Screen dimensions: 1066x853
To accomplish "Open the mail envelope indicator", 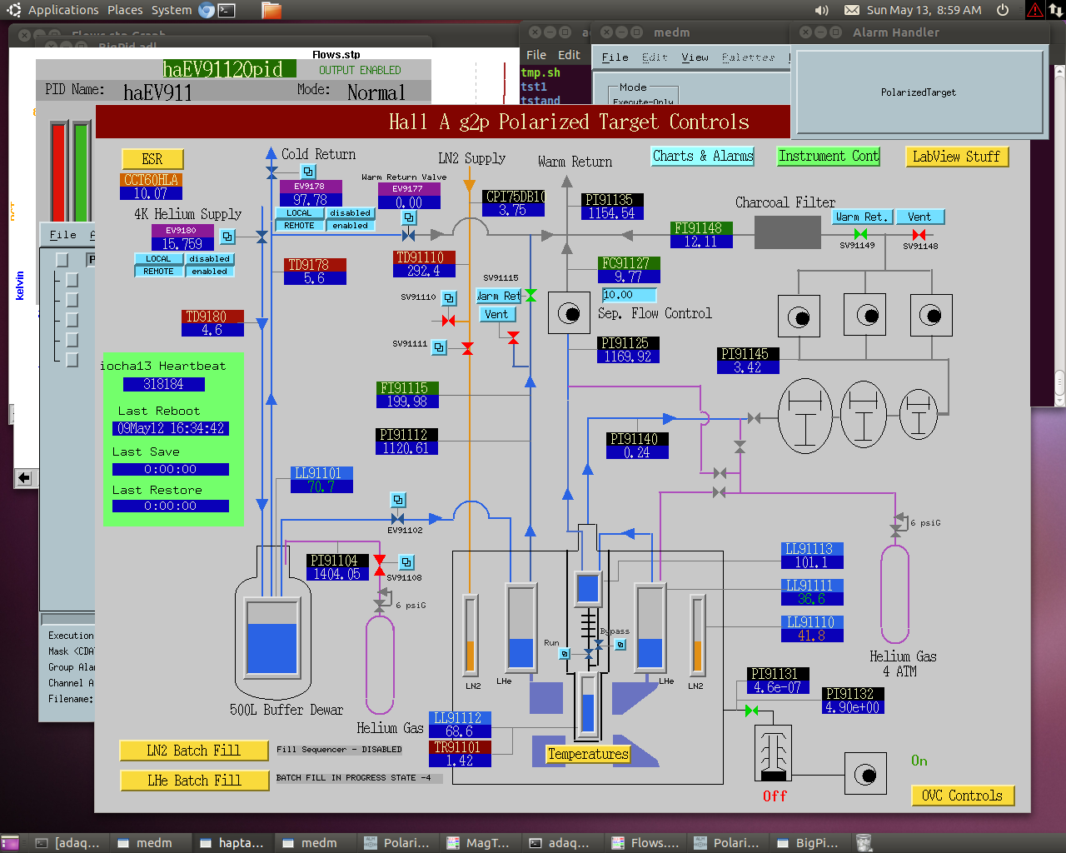I will 852,10.
